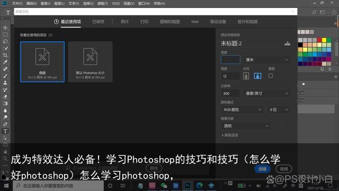Choose portrait orientation
This screenshot has width=339, height=191.
click(x=246, y=76)
